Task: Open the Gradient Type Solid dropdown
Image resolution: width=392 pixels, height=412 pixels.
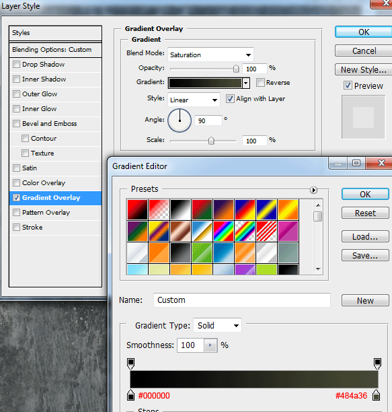Action: 217,325
